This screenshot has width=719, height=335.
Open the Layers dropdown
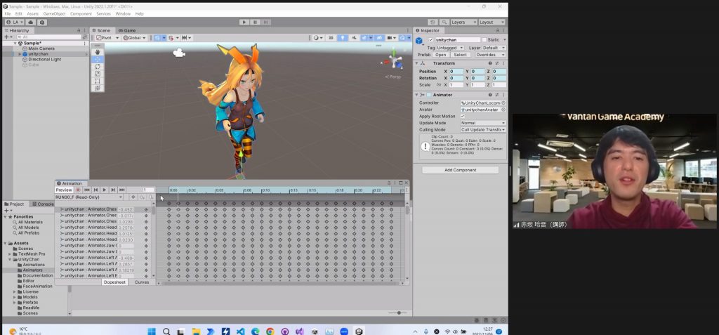point(463,22)
